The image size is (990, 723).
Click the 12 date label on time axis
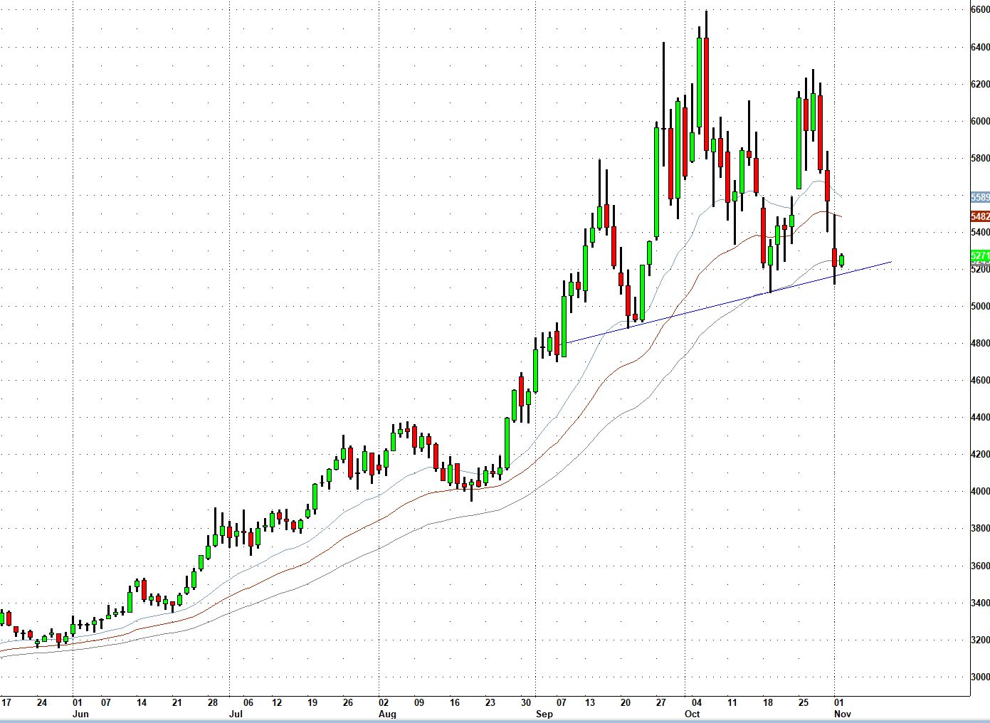coord(277,703)
